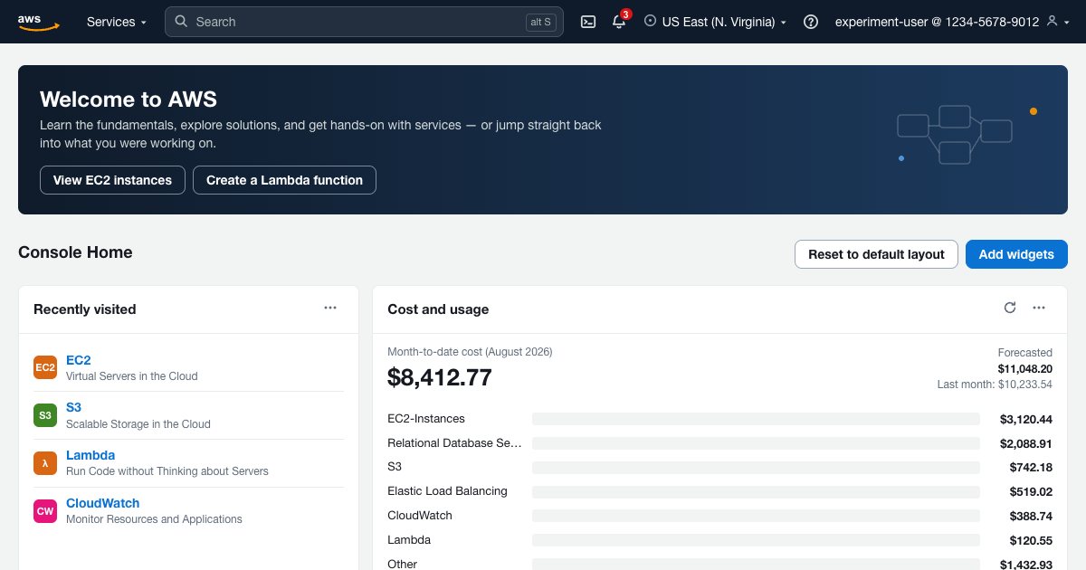This screenshot has height=570, width=1086.
Task: Click the Welcome to AWS heading
Action: (129, 100)
